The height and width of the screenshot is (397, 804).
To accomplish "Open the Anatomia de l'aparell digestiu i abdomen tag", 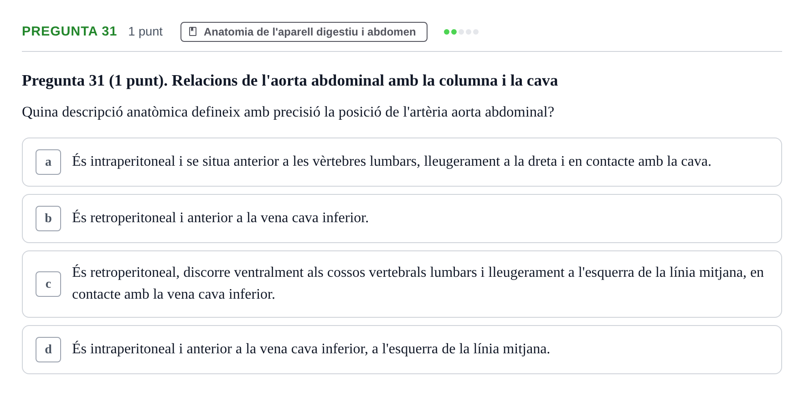I will coord(304,32).
